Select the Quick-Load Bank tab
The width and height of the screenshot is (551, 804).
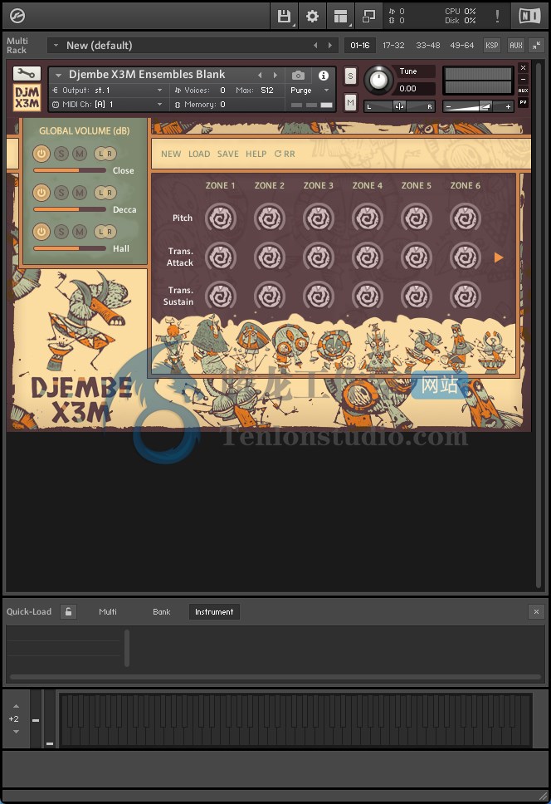point(161,611)
